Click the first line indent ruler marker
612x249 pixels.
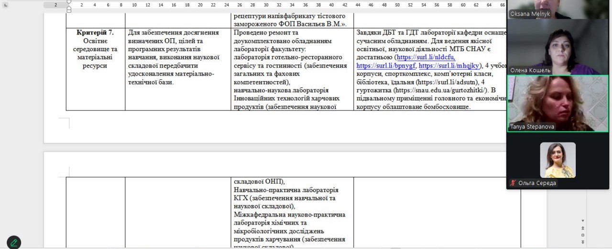[69, 2]
